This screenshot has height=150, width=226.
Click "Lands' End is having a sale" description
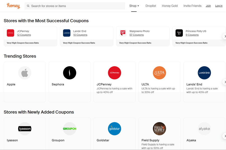(202, 90)
